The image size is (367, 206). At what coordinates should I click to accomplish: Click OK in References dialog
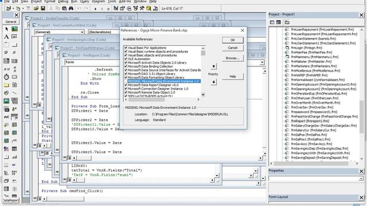(233, 40)
